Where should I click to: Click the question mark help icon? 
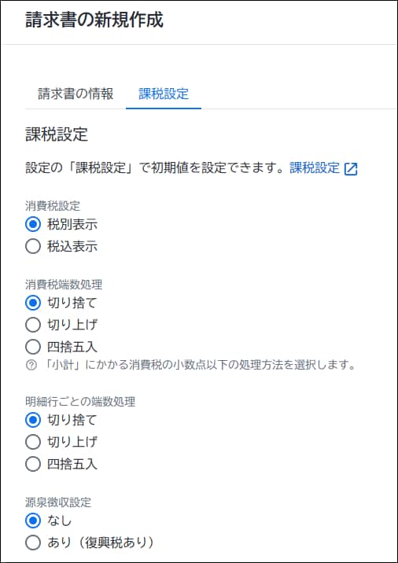(31, 366)
